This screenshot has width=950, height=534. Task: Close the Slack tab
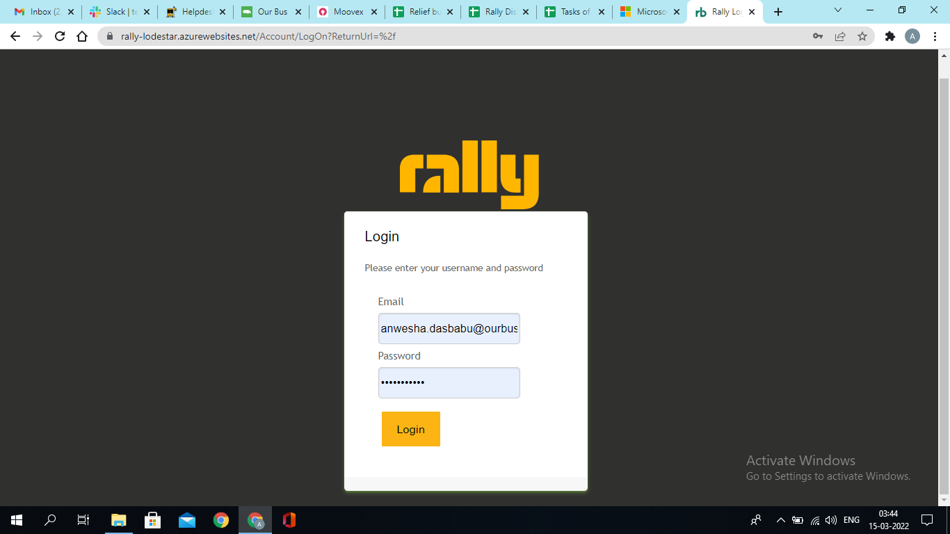tap(147, 12)
